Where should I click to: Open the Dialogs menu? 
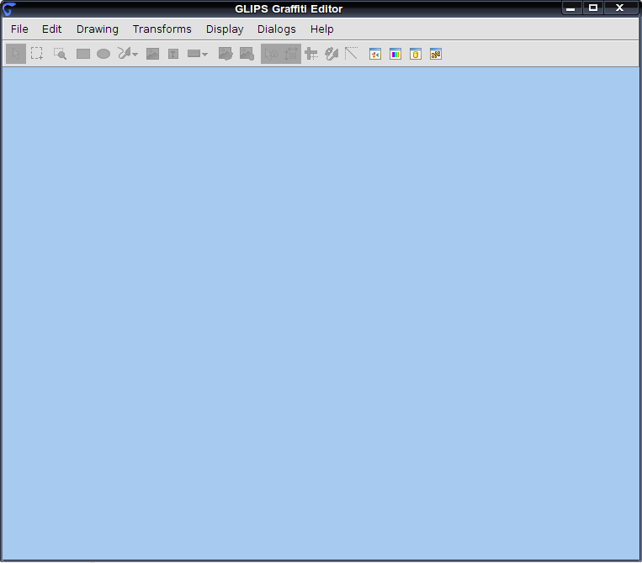tap(276, 29)
